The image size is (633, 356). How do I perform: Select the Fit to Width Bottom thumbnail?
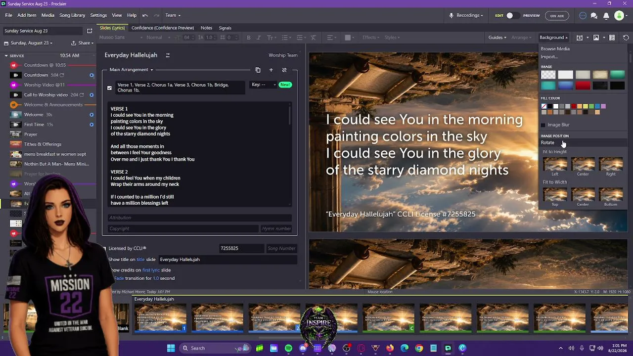tap(610, 194)
